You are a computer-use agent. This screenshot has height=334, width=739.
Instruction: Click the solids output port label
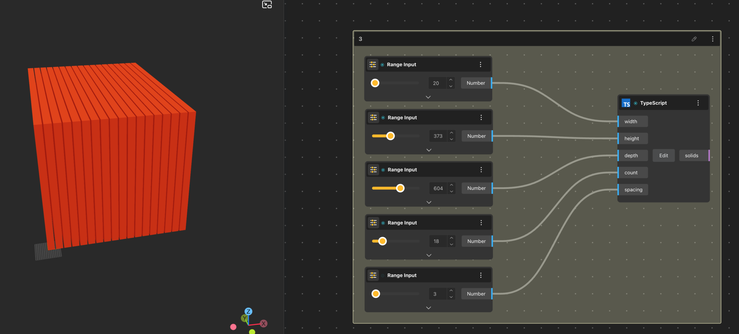click(x=691, y=156)
